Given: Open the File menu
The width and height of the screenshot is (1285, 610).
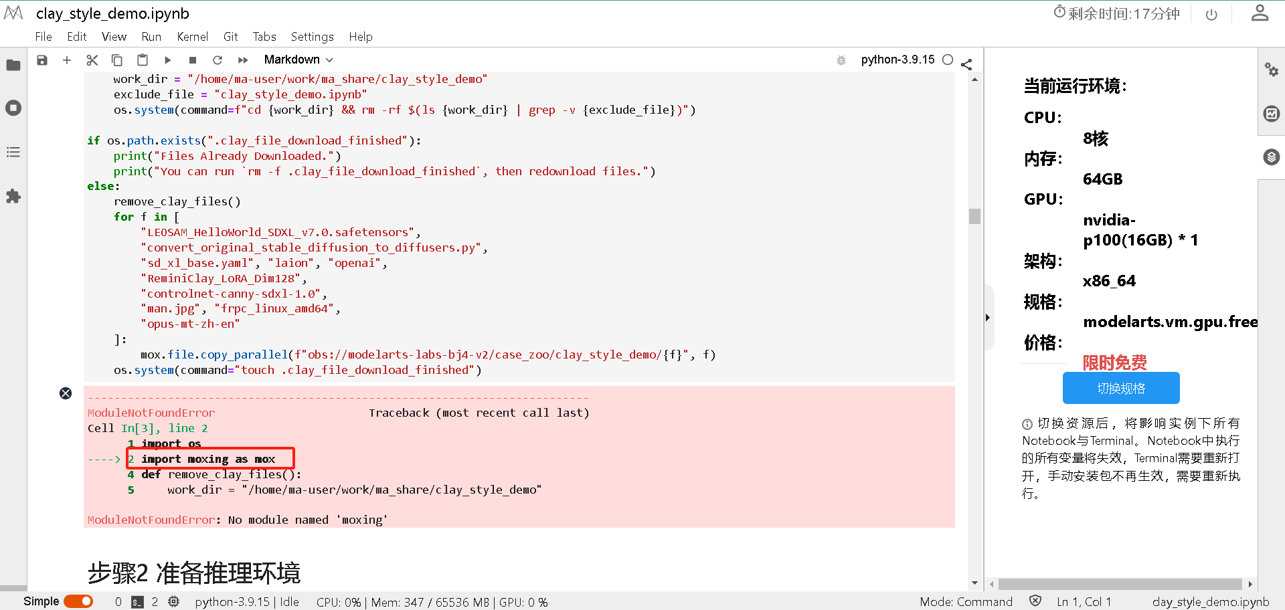Looking at the screenshot, I should point(44,37).
